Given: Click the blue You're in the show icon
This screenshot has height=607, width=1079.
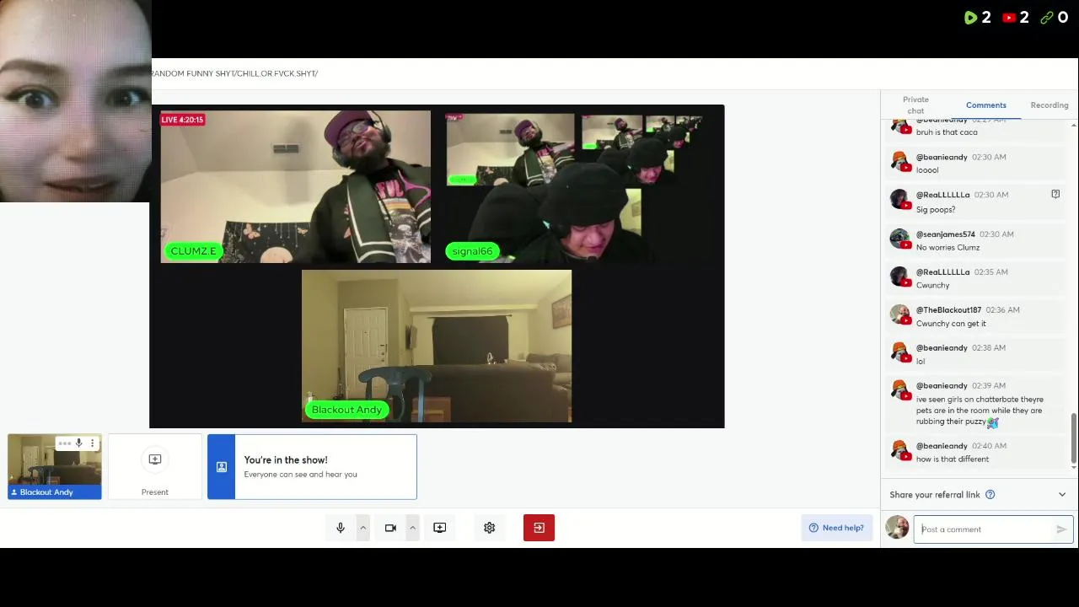Looking at the screenshot, I should [x=221, y=467].
